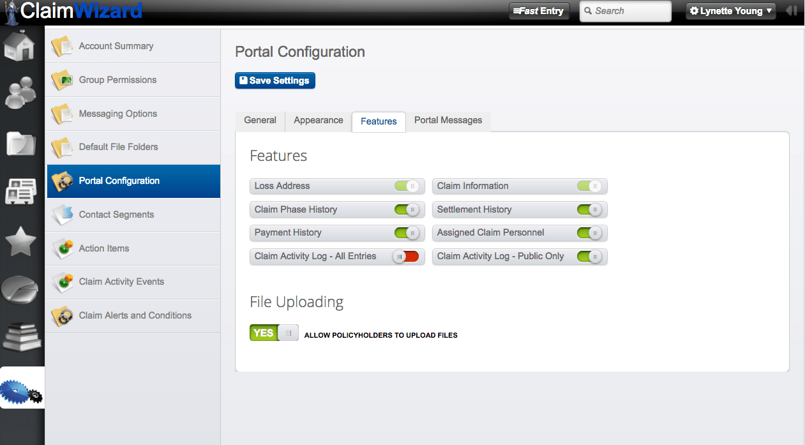Select Claim Activity Events in the menu
This screenshot has height=445, width=805.
pyautogui.click(x=121, y=282)
